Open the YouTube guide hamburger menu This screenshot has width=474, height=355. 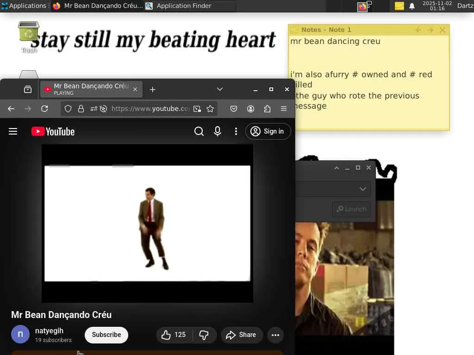point(13,131)
